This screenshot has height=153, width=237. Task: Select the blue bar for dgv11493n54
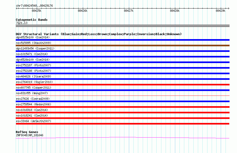[122, 51]
